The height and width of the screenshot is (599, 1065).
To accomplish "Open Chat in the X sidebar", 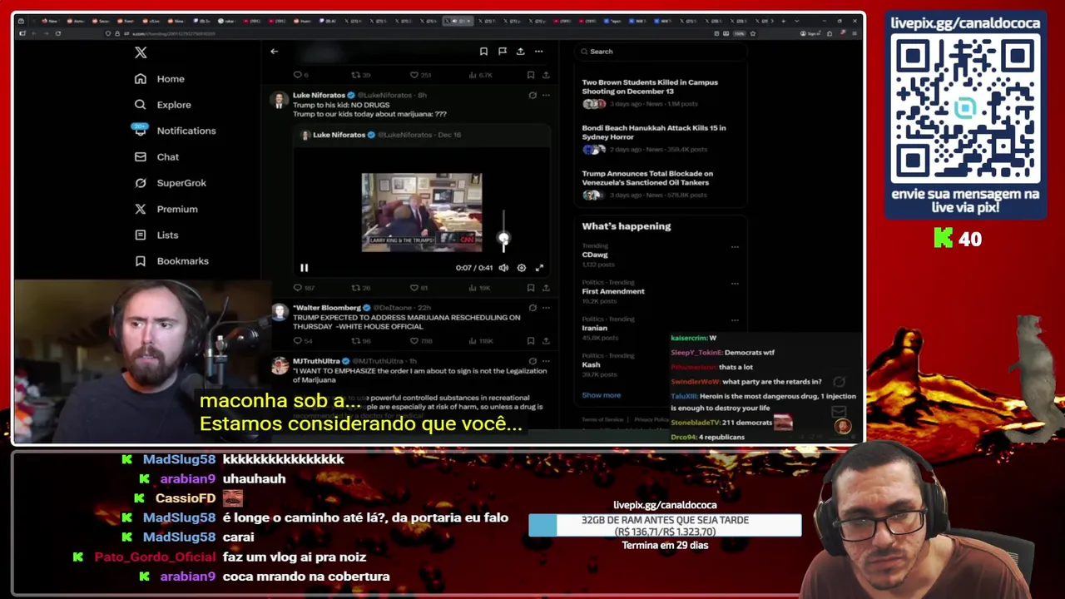I will coord(156,157).
